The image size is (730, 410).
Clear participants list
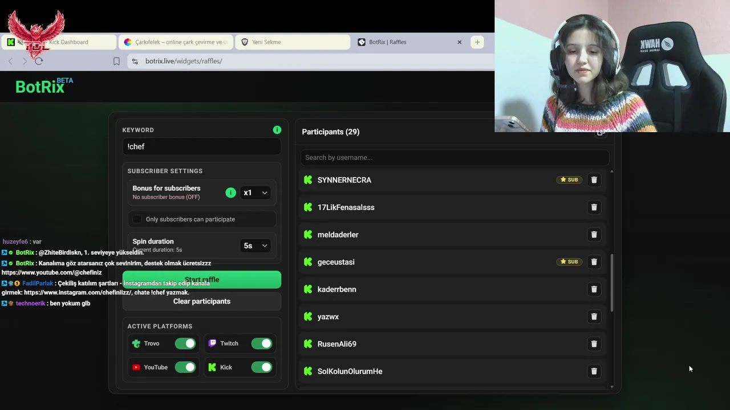click(x=202, y=301)
